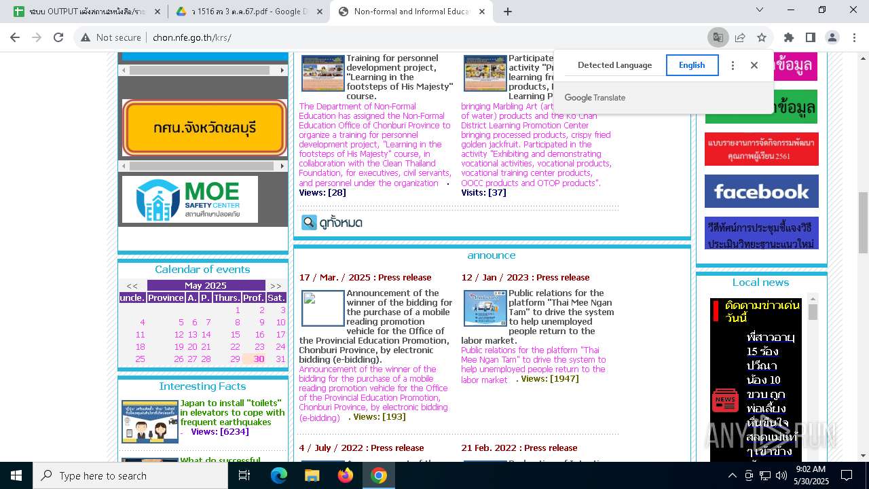
Task: Click the Not secure site info indicator
Action: (111, 37)
